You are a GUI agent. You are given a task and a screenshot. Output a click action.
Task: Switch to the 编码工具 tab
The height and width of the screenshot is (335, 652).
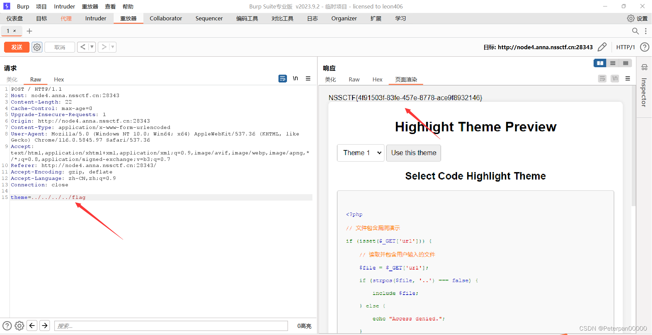[247, 18]
